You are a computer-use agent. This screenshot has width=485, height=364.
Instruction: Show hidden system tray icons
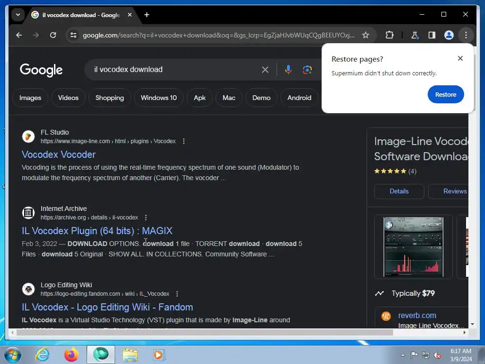(x=403, y=355)
